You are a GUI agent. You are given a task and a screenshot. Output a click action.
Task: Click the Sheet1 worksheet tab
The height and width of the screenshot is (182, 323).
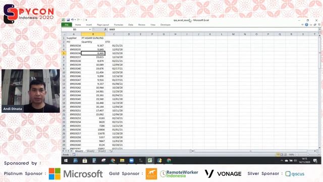[79, 151]
